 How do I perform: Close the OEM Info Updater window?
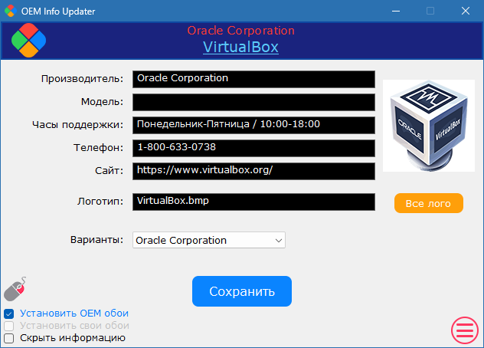[x=466, y=11]
